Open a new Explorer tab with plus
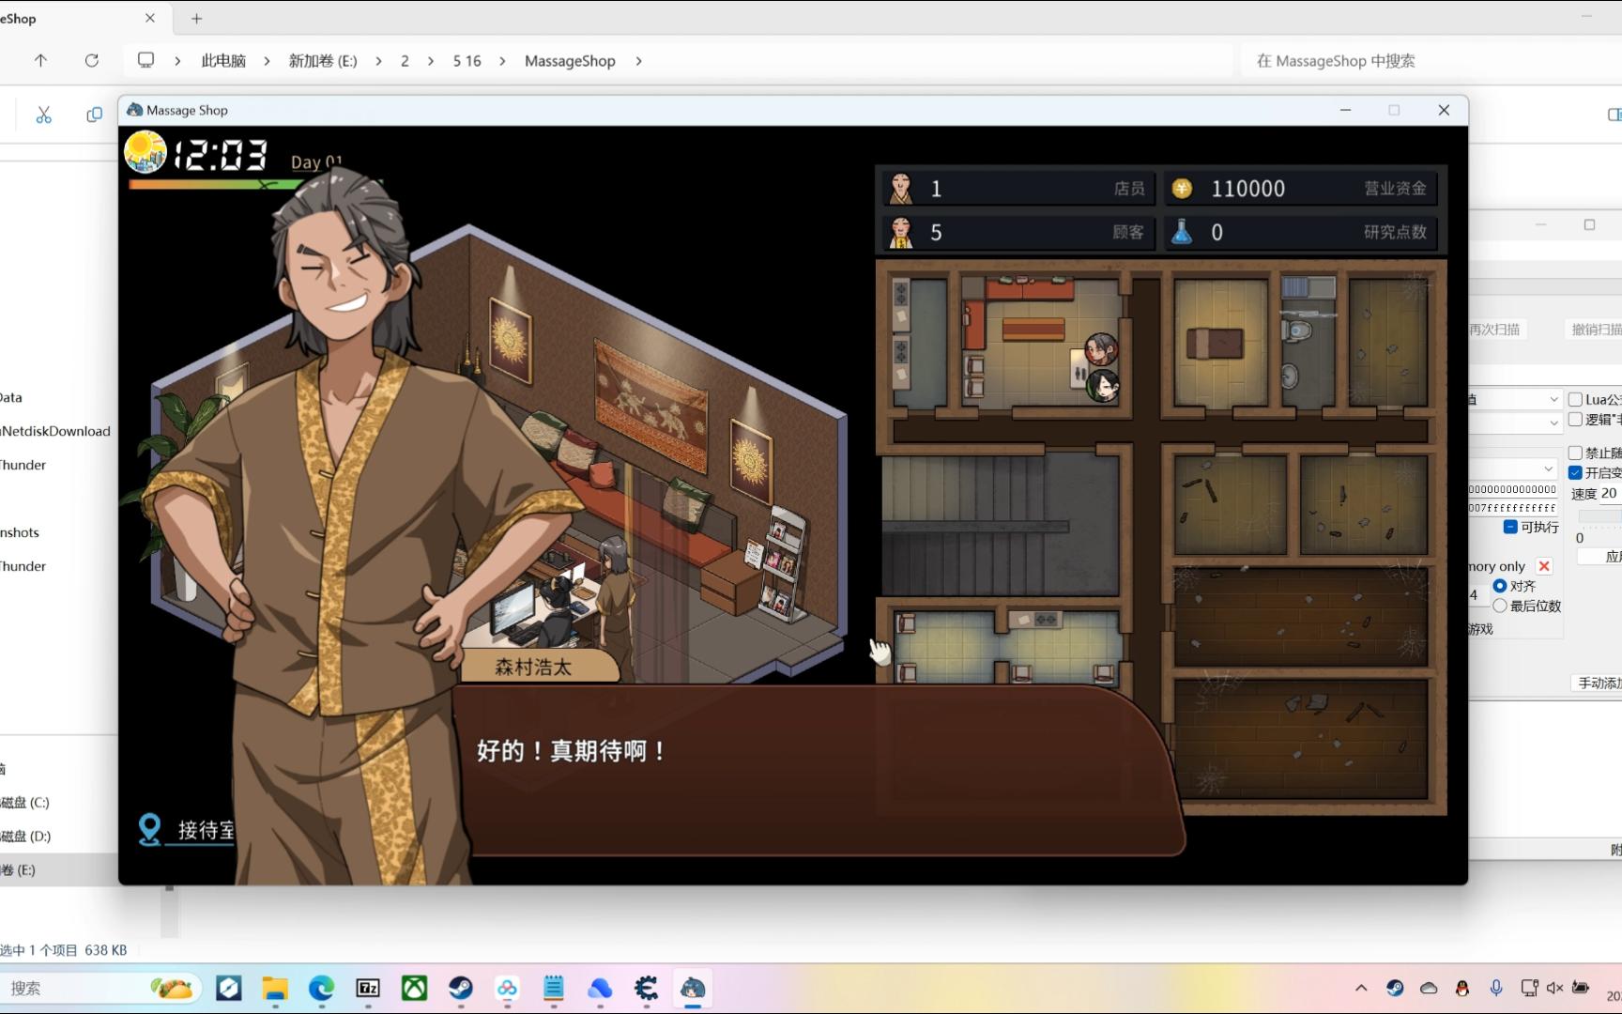The image size is (1622, 1014). [196, 18]
